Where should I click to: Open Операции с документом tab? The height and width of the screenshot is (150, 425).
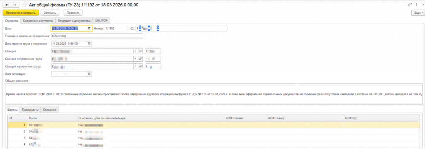74,21
